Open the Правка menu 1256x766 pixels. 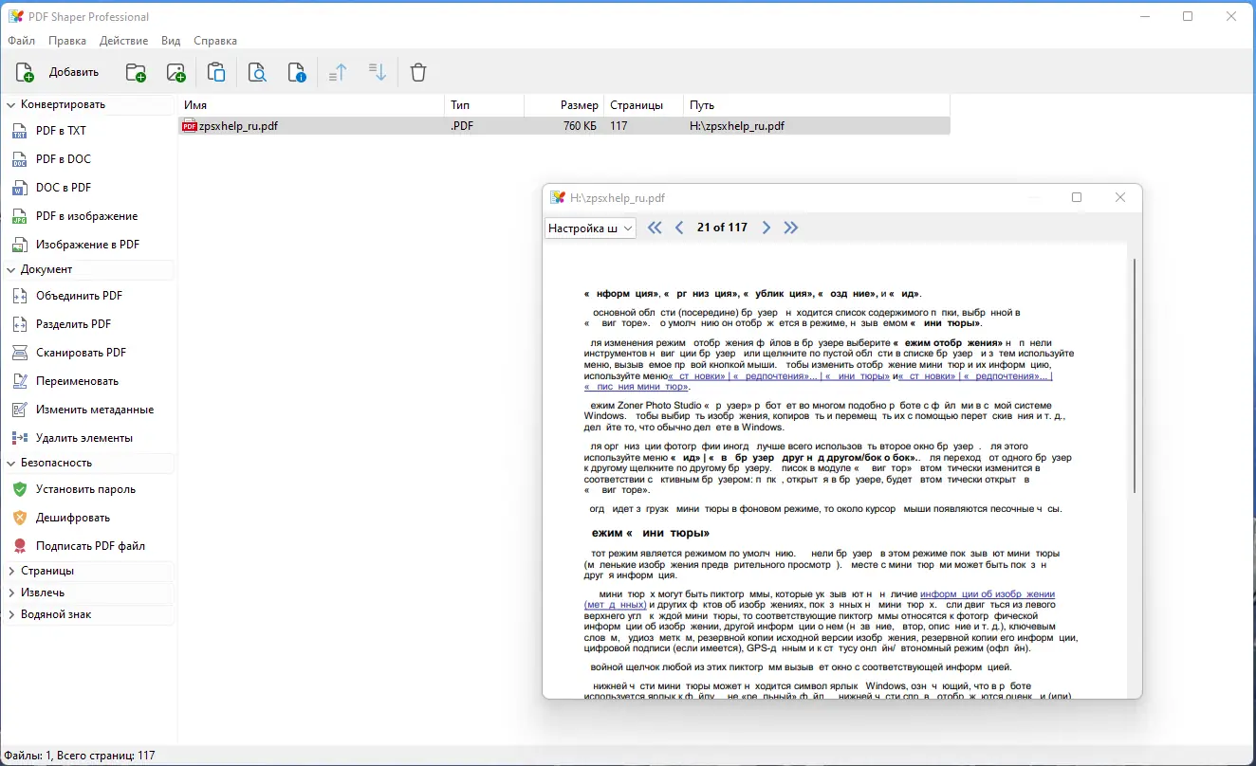67,41
